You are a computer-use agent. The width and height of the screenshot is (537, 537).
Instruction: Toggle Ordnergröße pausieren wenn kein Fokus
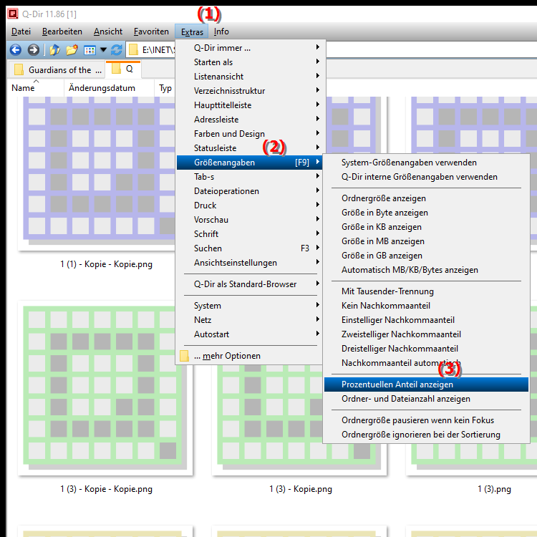(x=426, y=420)
